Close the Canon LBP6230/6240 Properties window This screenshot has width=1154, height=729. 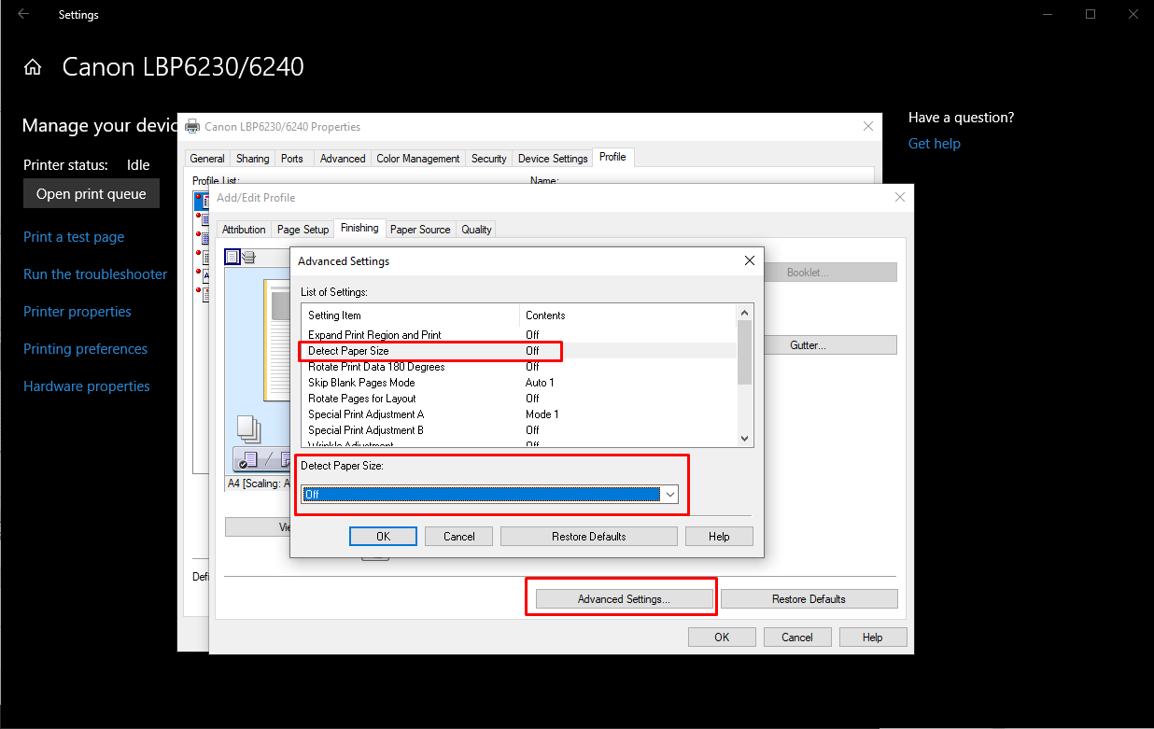click(867, 126)
